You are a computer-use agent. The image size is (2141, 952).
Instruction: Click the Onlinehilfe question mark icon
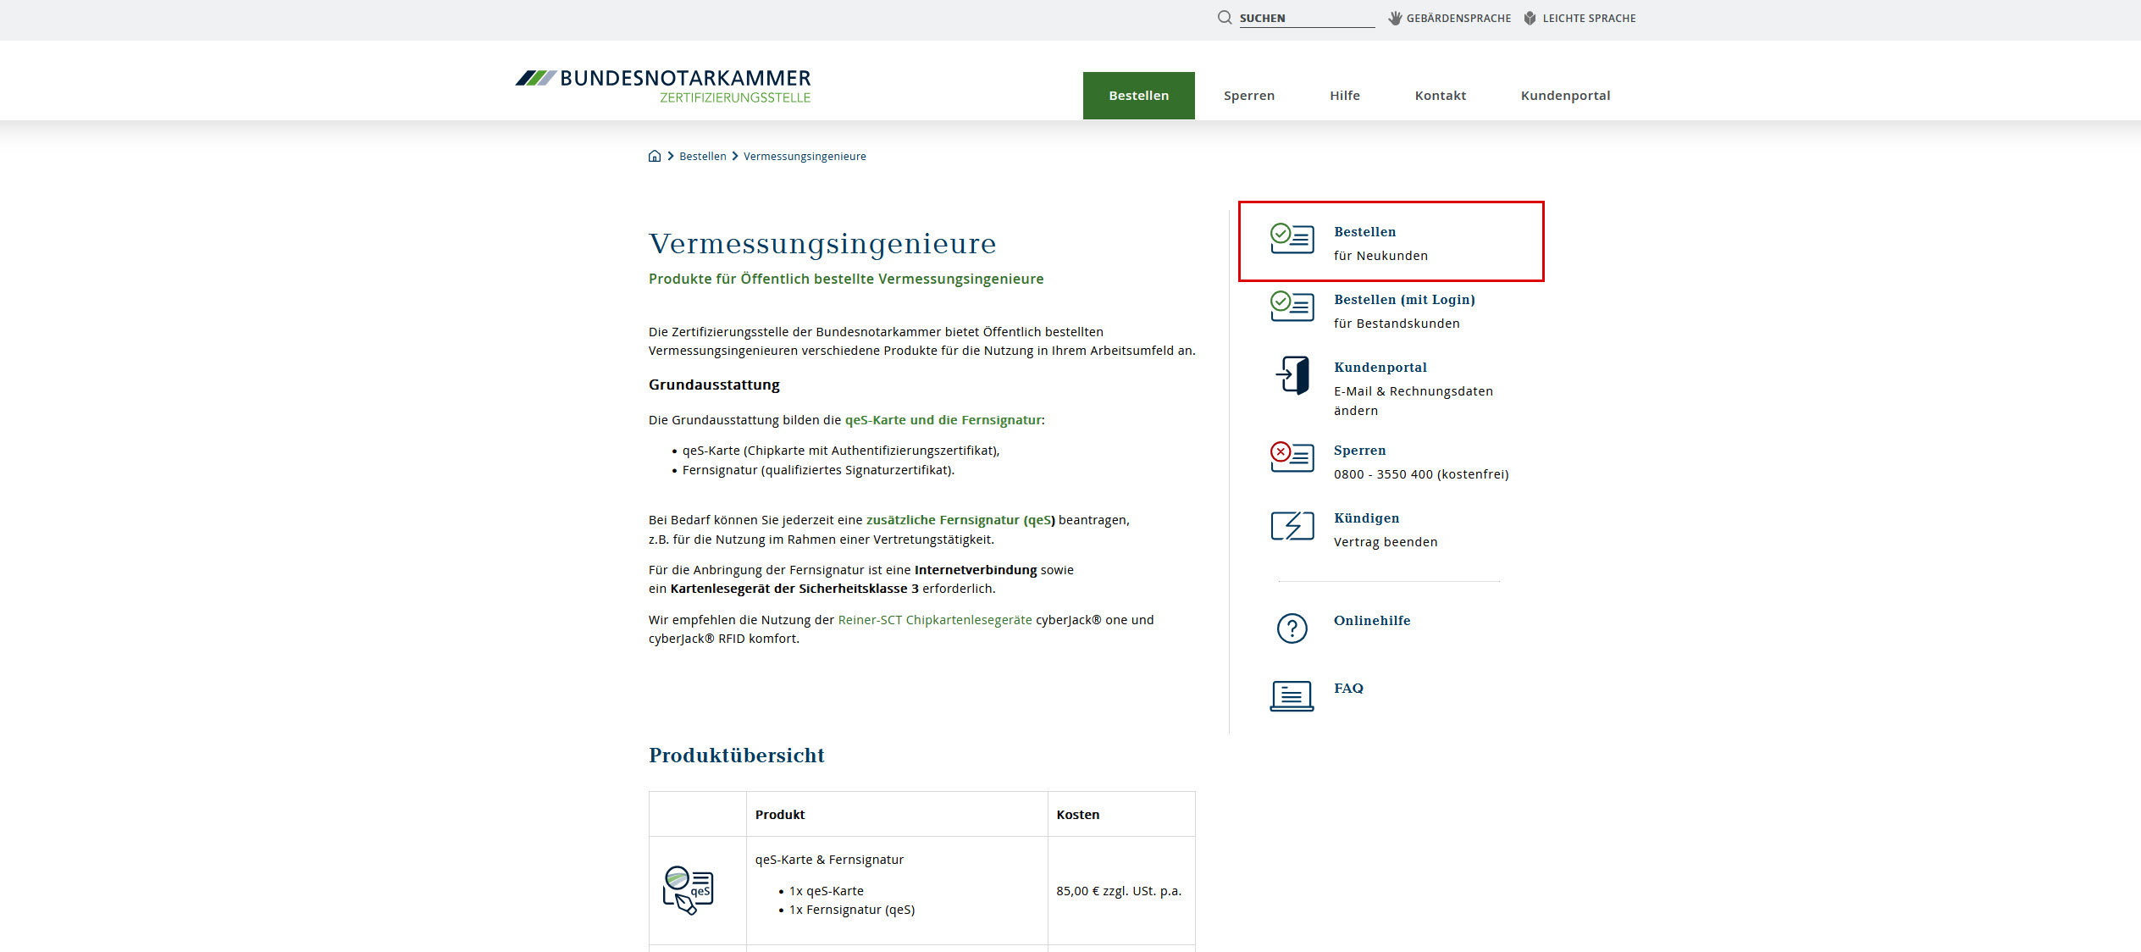click(1292, 628)
